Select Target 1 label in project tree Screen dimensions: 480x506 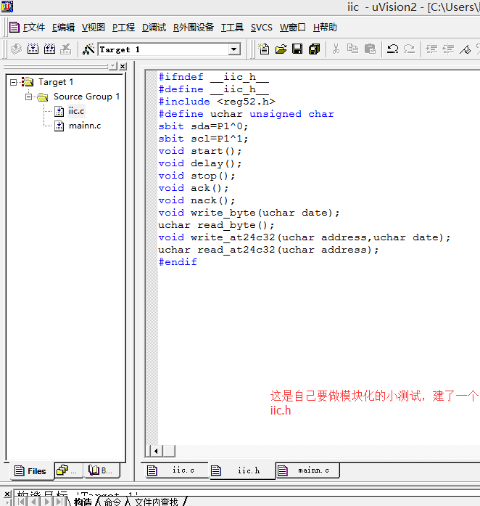point(56,82)
